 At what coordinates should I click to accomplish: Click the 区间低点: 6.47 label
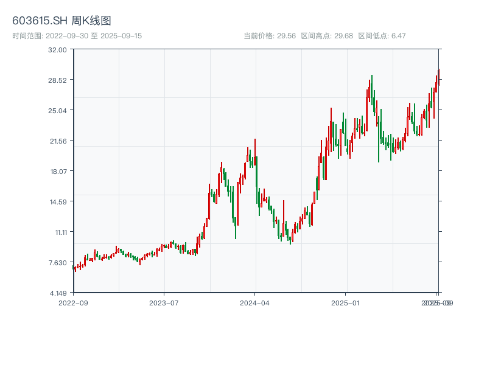coord(382,36)
